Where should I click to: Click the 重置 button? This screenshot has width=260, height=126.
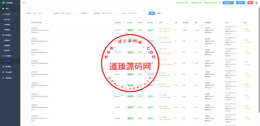[159, 13]
